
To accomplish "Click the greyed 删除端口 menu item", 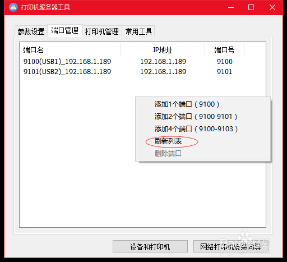I will 203,154.
